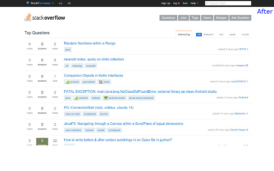This screenshot has height=171, width=274.
Task: Click the indexing tag
Action: (77, 66)
